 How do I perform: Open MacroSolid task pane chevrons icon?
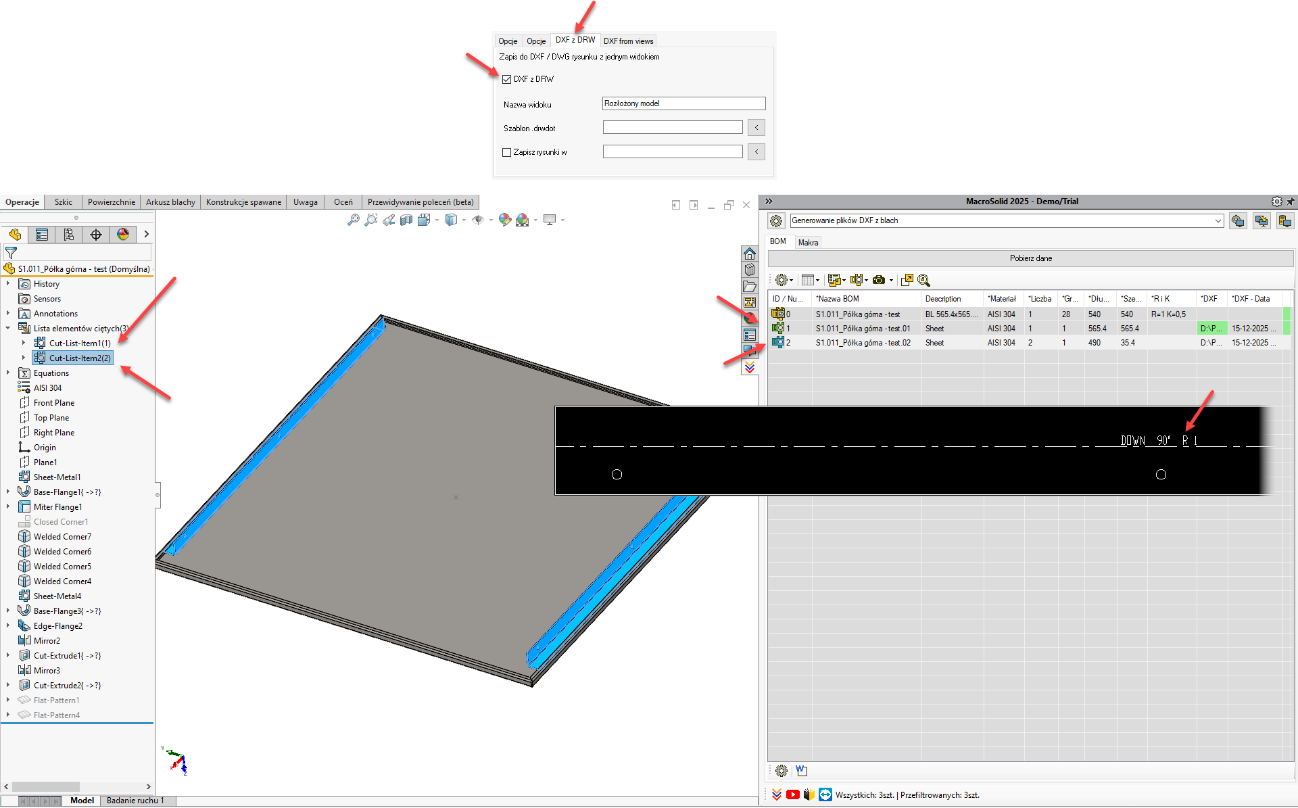[x=750, y=368]
